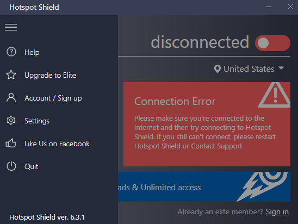Viewport: 298px width, 224px height.
Task: Expand the United States location arrow
Action: [281, 68]
